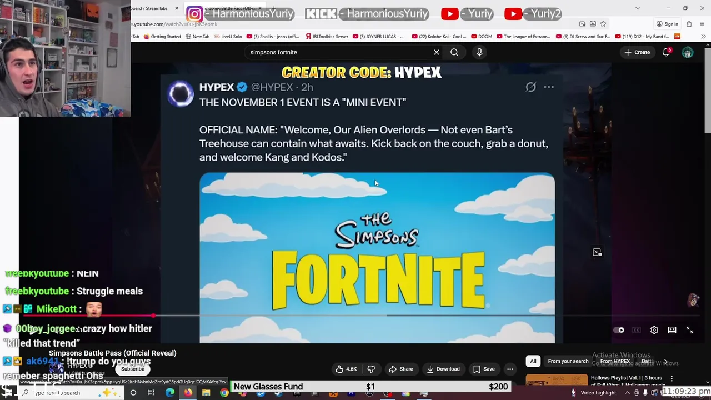
Task: Close the Streamlabs dashboard tab
Action: tap(177, 8)
